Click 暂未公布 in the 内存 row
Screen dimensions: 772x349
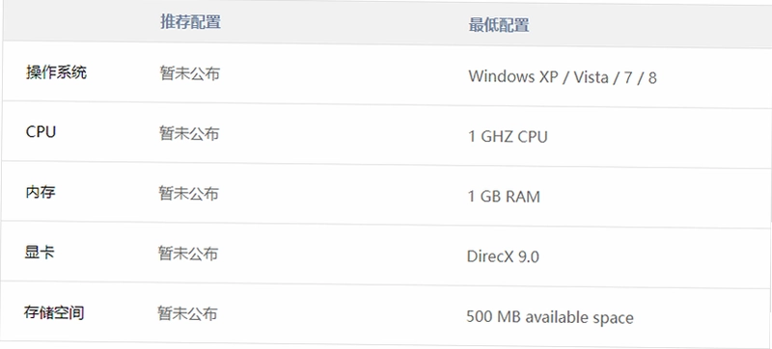pyautogui.click(x=188, y=193)
